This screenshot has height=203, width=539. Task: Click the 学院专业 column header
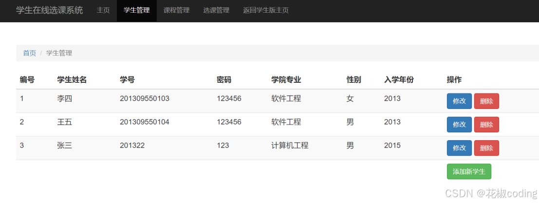pyautogui.click(x=286, y=80)
